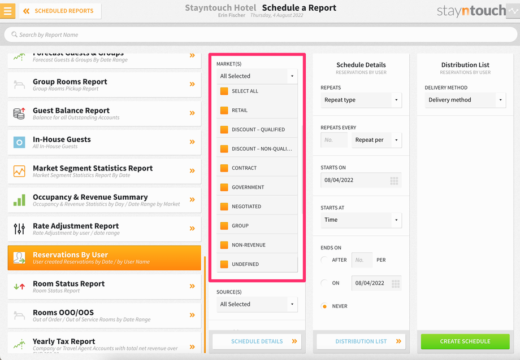Toggle DISCOUNT – QUALIFIED market checkbox

tap(224, 129)
